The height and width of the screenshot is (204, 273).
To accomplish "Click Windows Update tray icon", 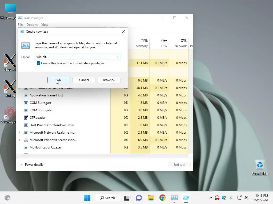I will point(217,198).
